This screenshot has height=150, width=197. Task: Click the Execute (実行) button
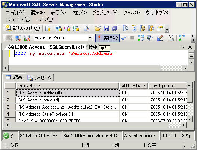(x=107, y=38)
